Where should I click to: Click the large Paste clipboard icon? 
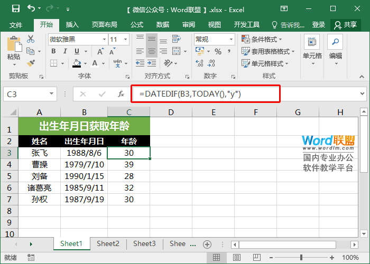point(14,44)
